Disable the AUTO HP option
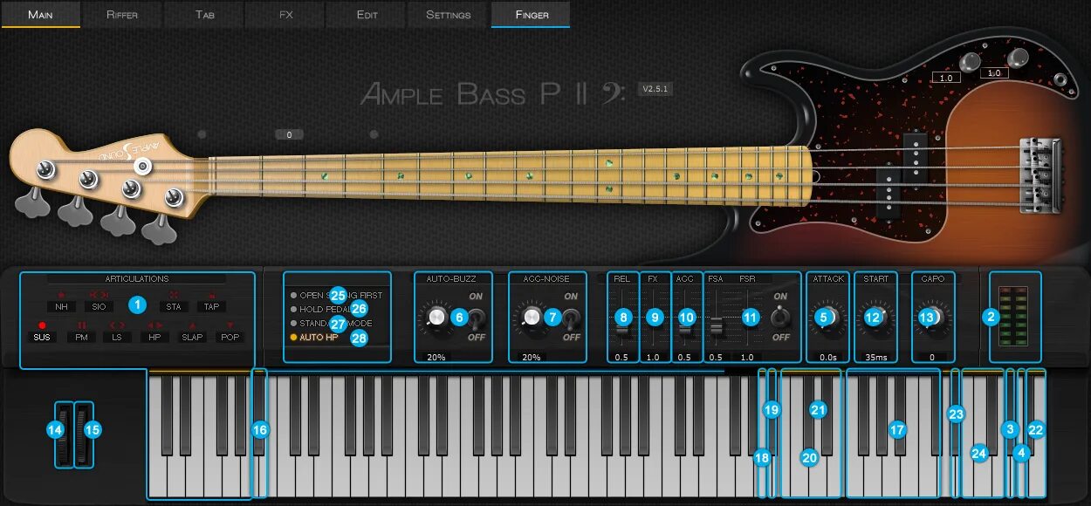 tap(315, 338)
